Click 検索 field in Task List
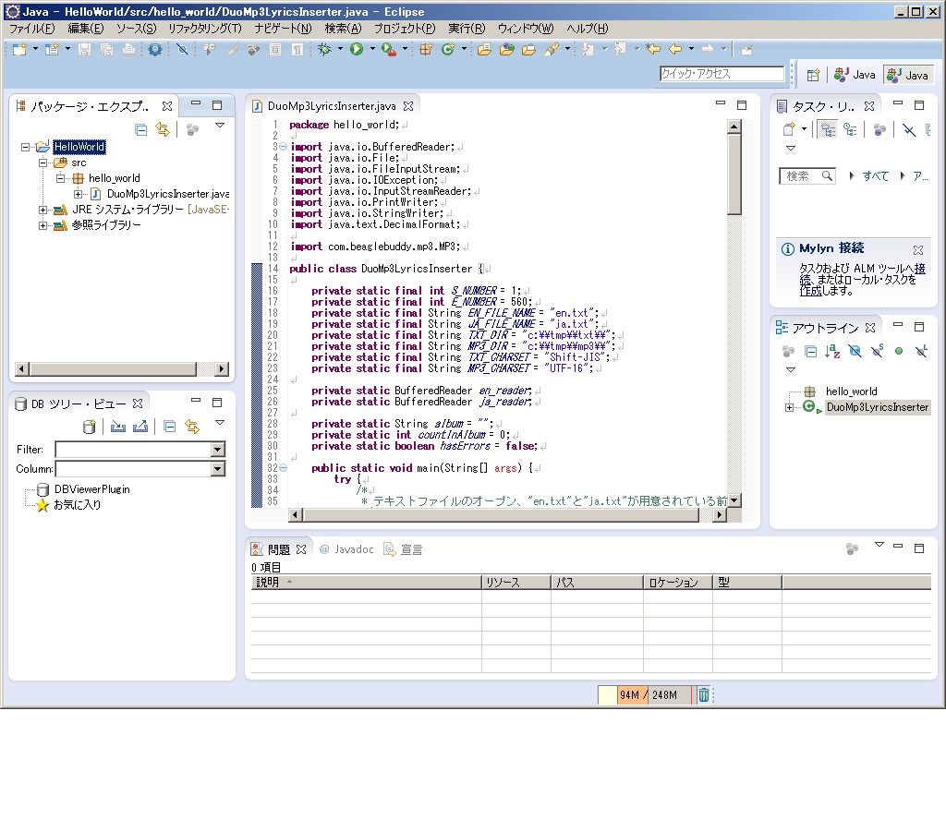Screen dimensions: 946x831 pos(807,176)
